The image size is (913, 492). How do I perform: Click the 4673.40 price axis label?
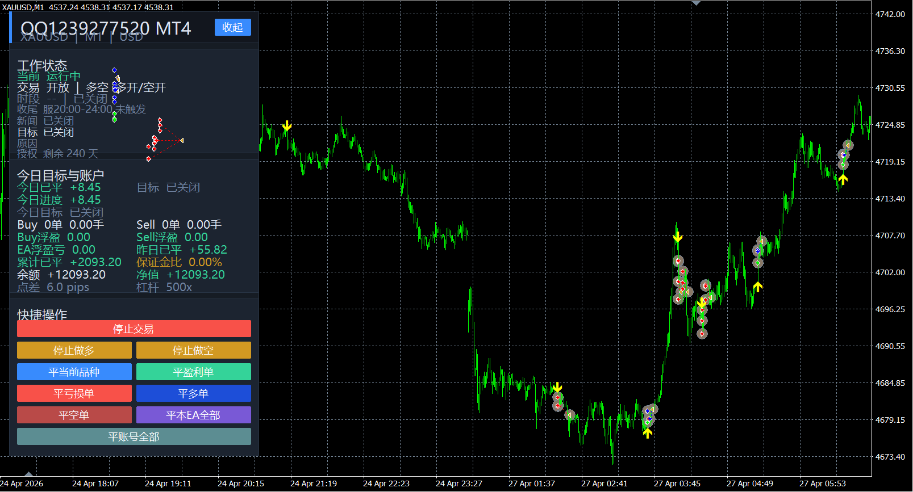coord(890,457)
